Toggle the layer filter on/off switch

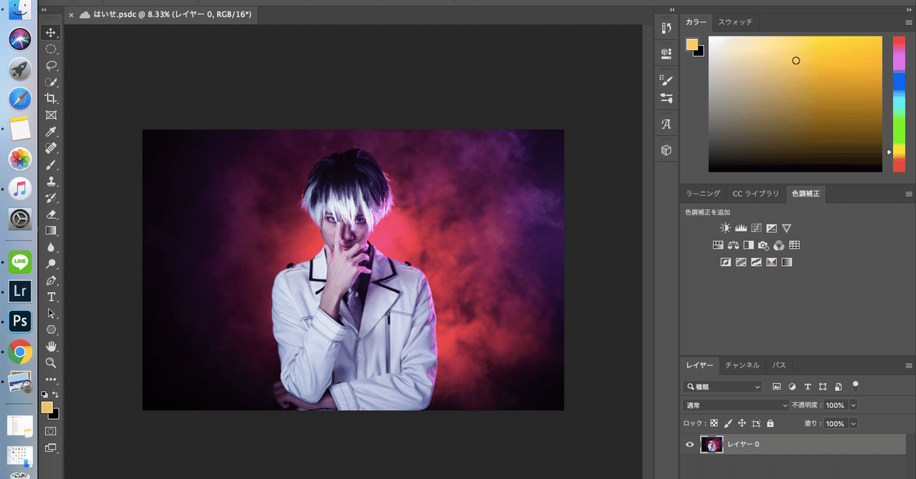point(855,386)
